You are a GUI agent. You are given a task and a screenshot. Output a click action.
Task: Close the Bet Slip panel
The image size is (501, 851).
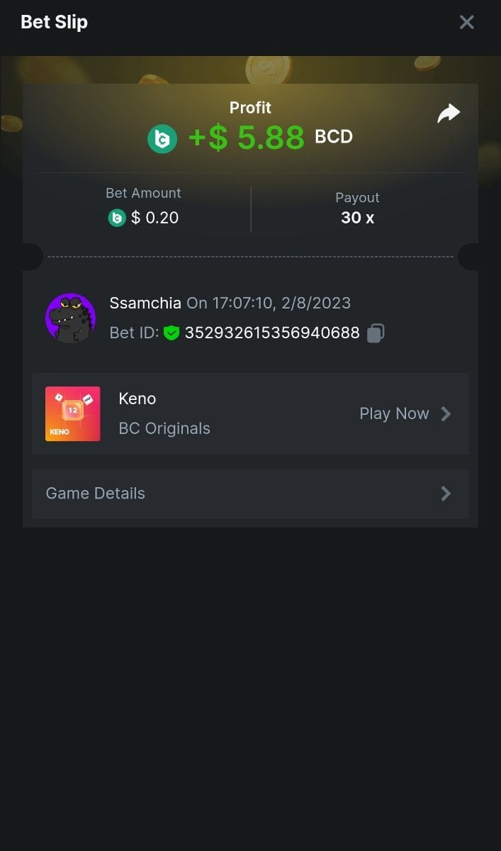(x=466, y=22)
